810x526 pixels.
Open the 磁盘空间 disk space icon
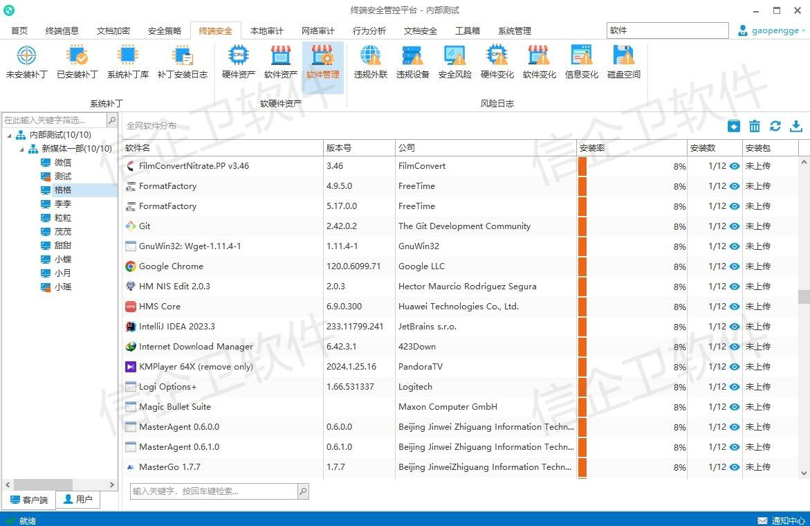623,62
